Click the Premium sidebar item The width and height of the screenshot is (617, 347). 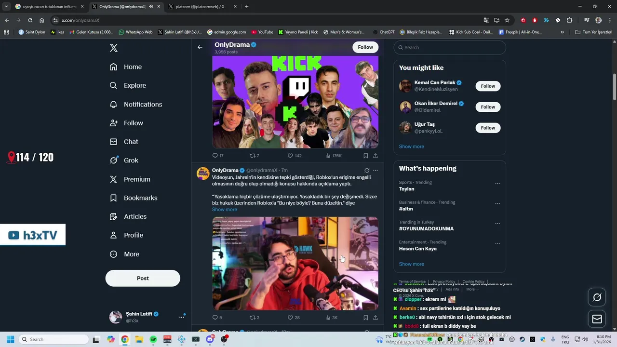point(130,179)
